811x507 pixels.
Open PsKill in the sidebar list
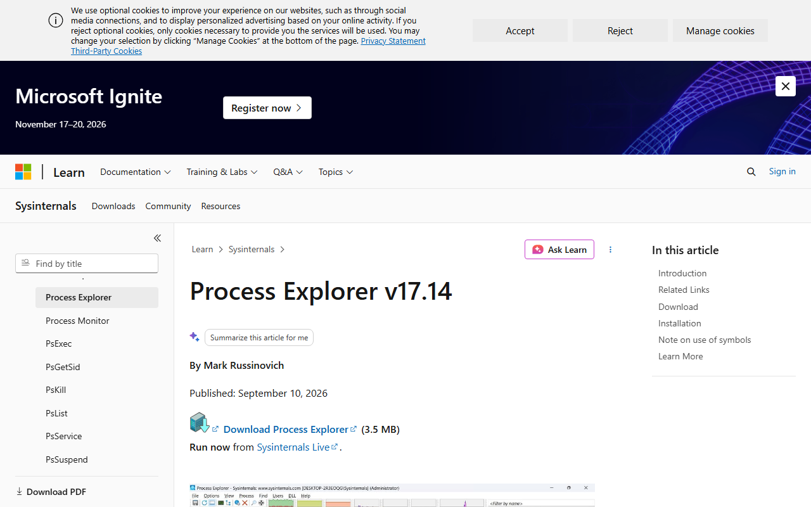(97, 390)
